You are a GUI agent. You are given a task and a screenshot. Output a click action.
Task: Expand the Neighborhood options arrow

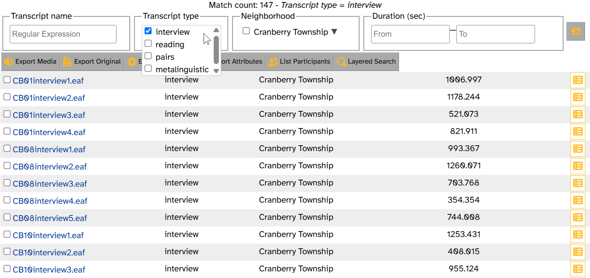[334, 32]
